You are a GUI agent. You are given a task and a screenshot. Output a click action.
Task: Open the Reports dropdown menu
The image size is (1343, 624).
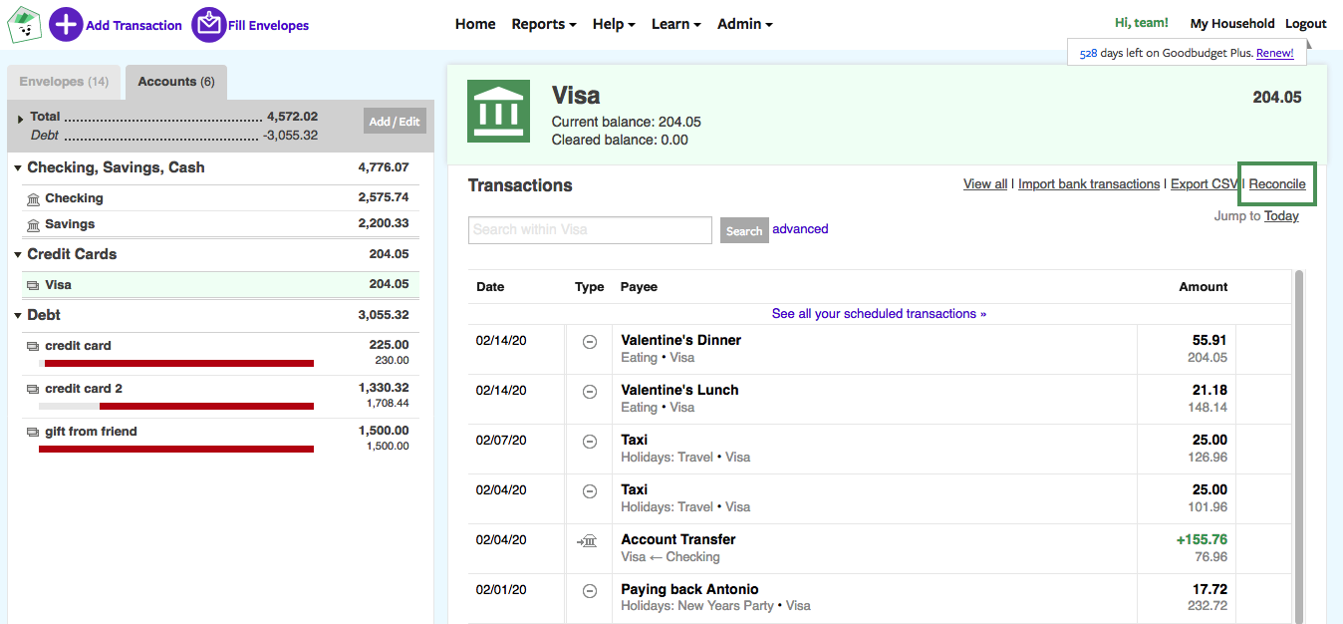click(543, 24)
